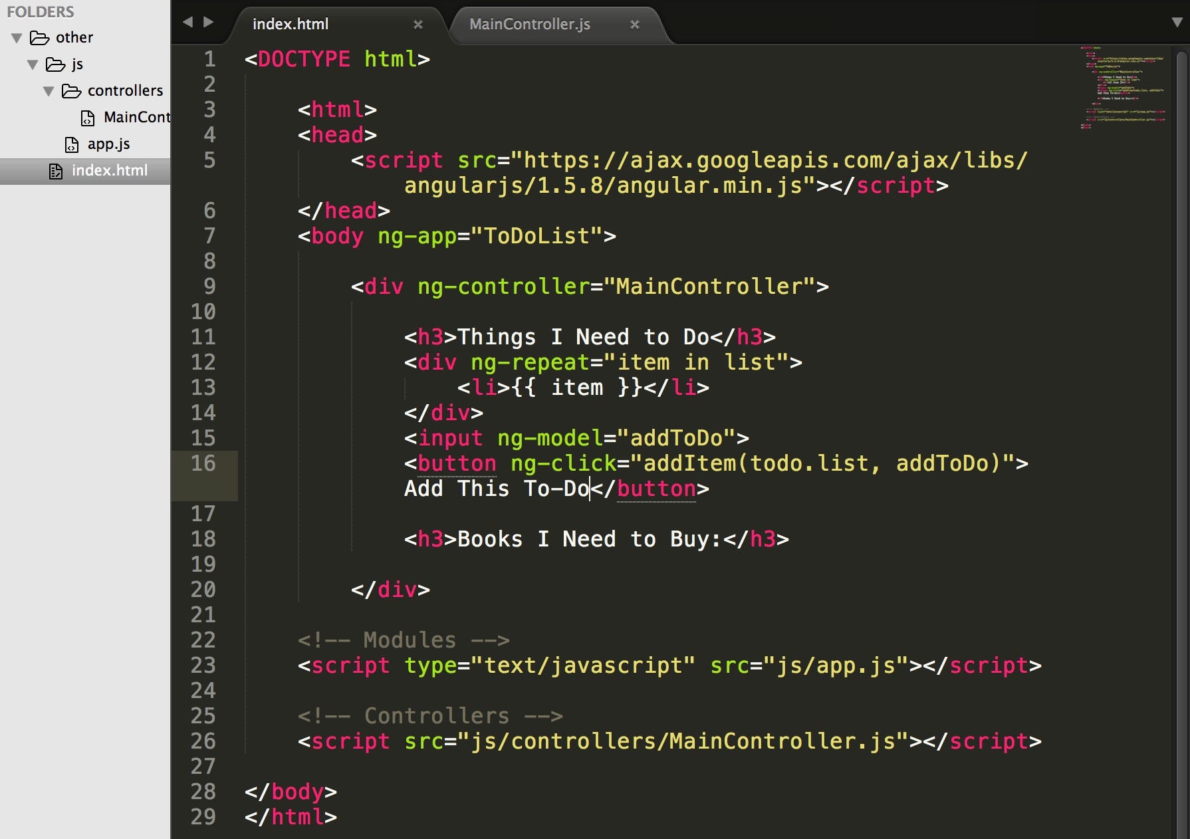The image size is (1190, 839).
Task: Select the index.html tab
Action: pyautogui.click(x=290, y=24)
